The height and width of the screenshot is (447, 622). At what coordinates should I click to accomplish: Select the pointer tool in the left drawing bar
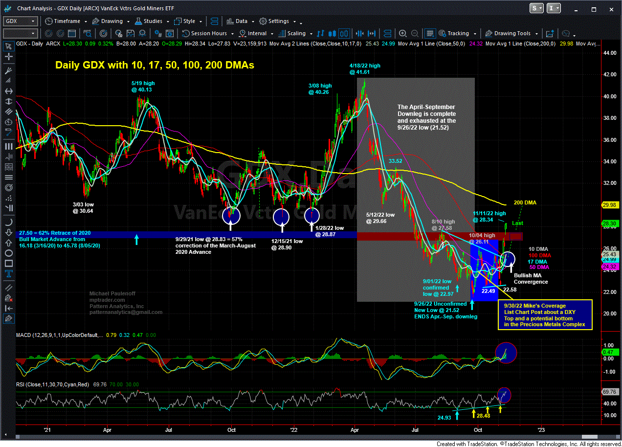[x=8, y=47]
